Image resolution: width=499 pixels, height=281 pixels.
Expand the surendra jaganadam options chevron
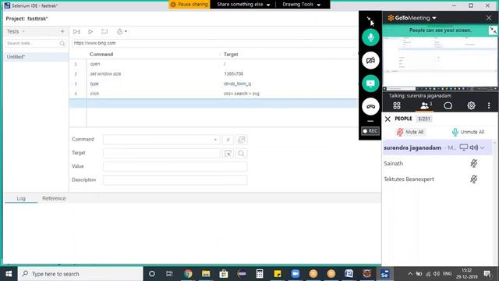[483, 148]
